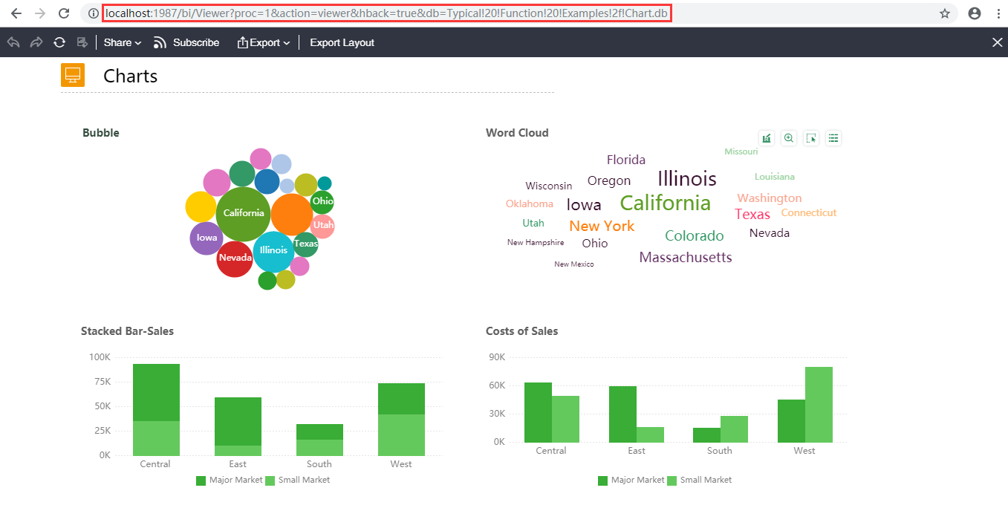Click Wisconsin in the Word Cloud
The height and width of the screenshot is (508, 1008).
coord(549,186)
